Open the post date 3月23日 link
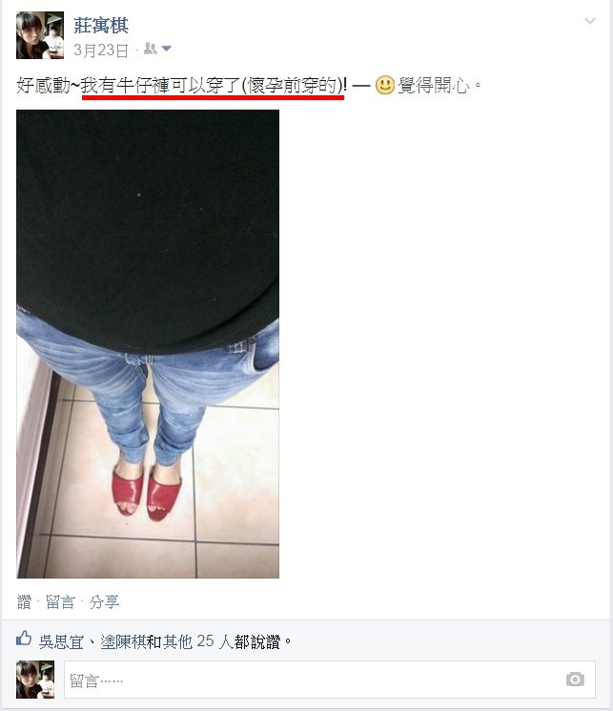The height and width of the screenshot is (711, 613). click(101, 50)
